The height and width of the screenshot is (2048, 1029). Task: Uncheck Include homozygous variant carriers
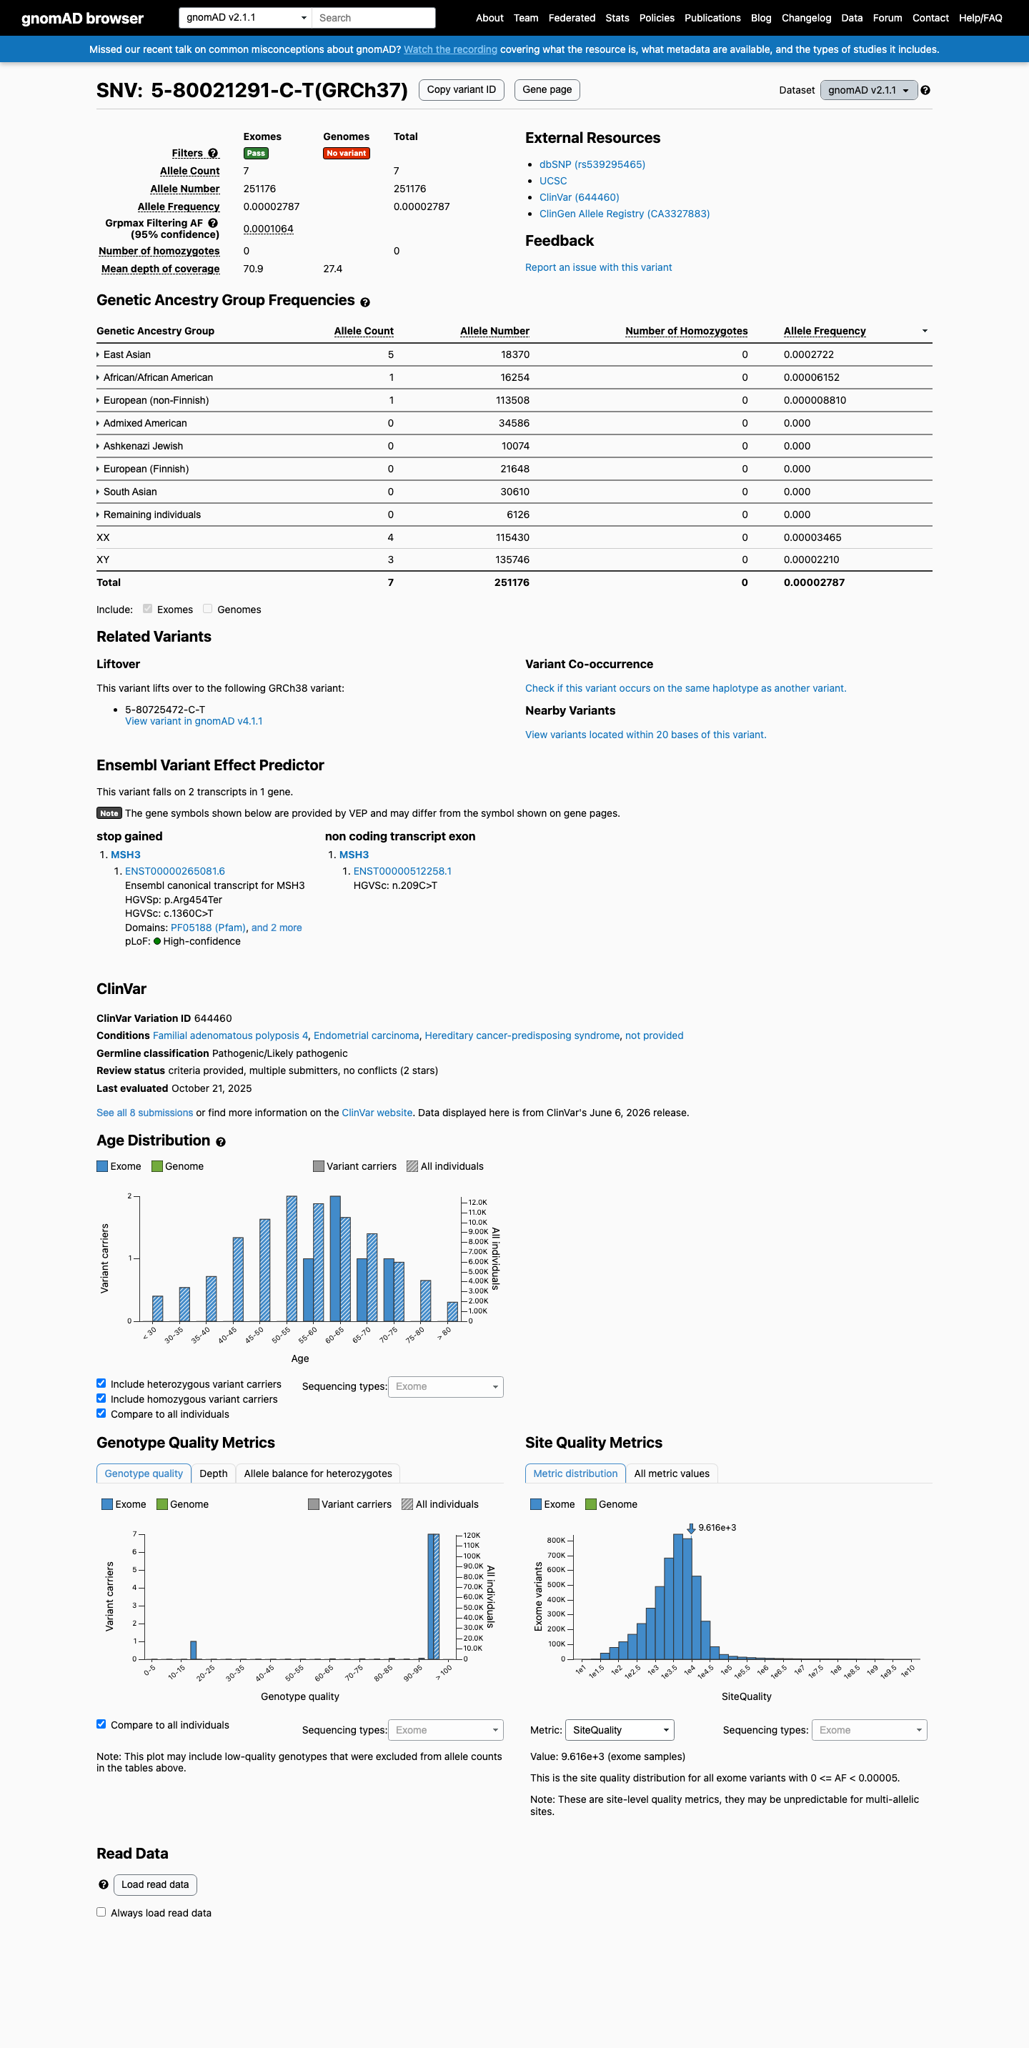(101, 1398)
